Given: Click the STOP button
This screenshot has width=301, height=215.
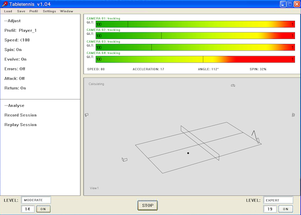Looking at the screenshot, I should pyautogui.click(x=148, y=205).
